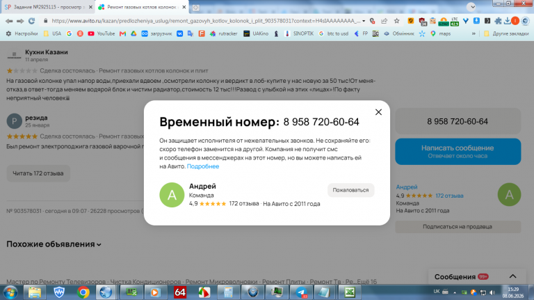Click volume icon in system tray
The image size is (534, 300).
(x=492, y=292)
